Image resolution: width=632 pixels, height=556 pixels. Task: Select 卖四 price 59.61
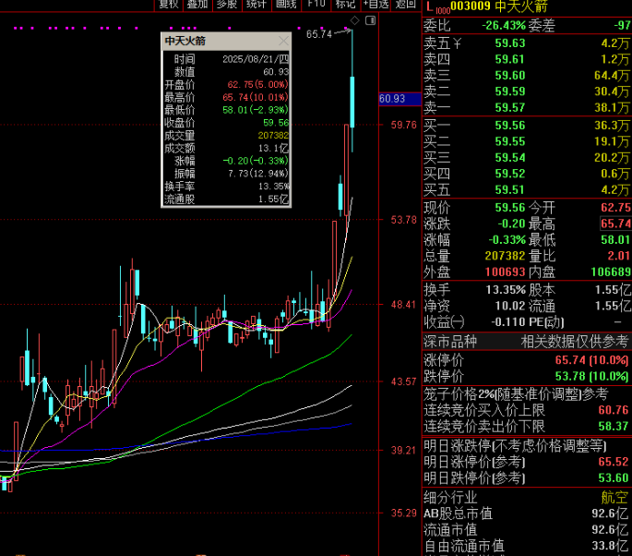click(510, 59)
